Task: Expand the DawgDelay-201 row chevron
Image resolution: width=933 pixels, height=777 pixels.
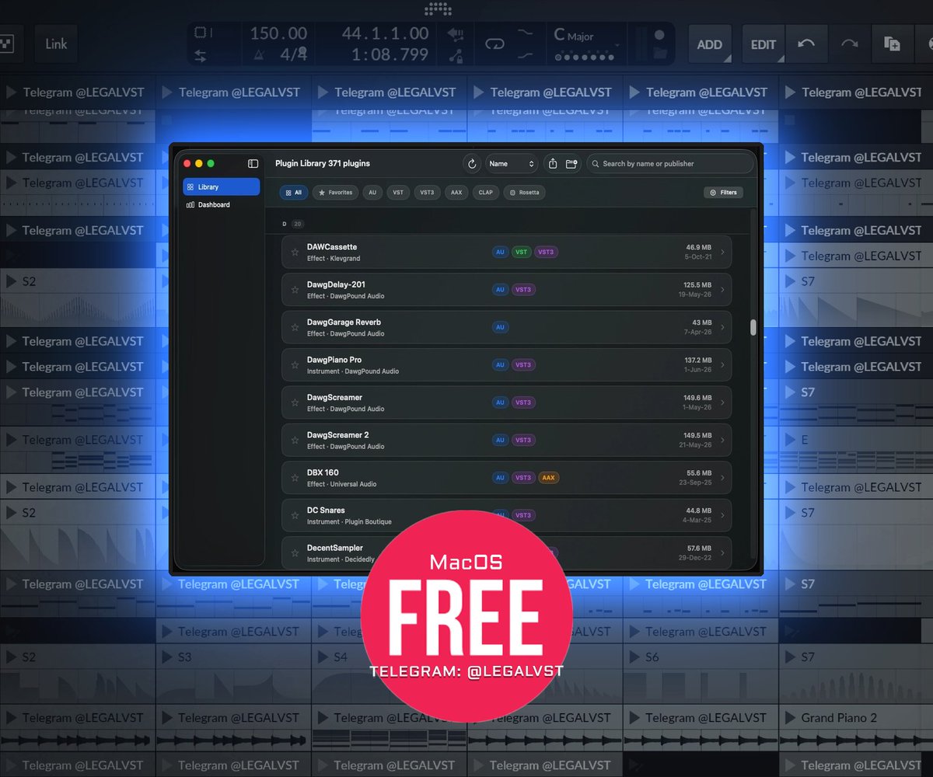Action: click(722, 290)
